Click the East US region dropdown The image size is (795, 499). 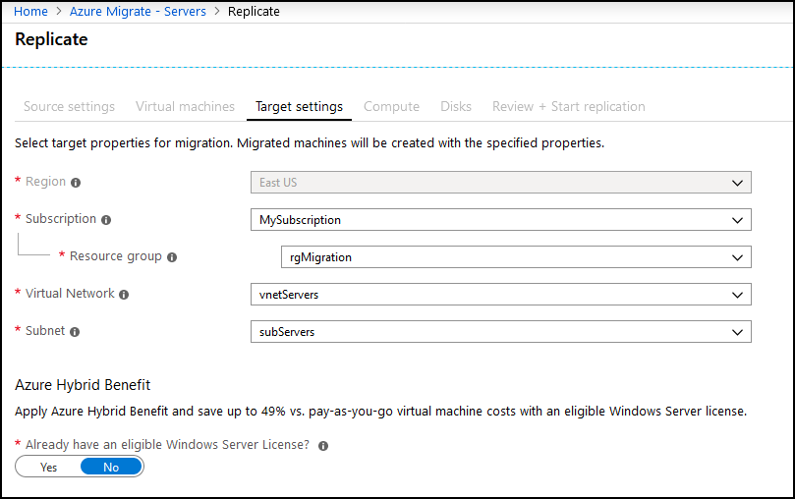click(501, 183)
